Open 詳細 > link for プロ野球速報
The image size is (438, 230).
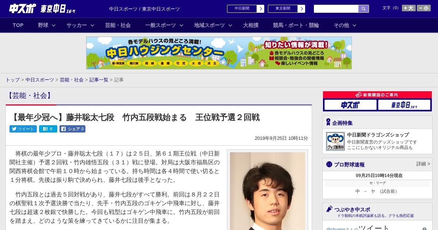click(x=423, y=164)
